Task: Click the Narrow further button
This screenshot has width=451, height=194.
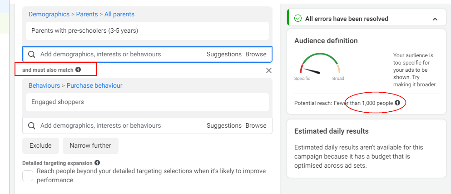Action: click(x=90, y=146)
